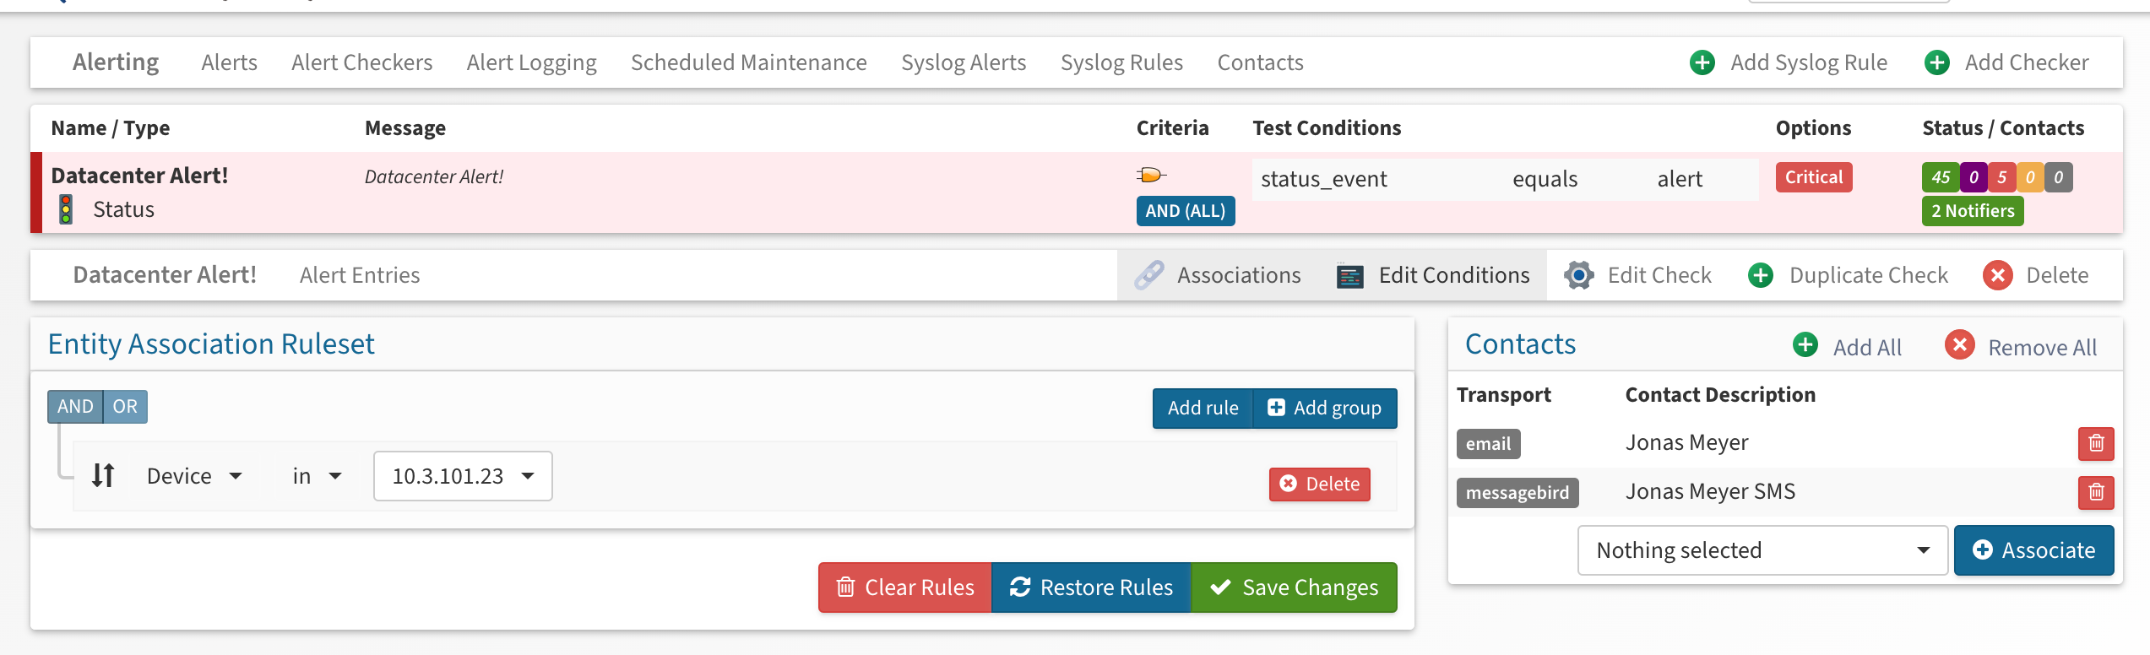The image size is (2150, 655).
Task: Switch to the Alert Entries tab
Action: point(360,275)
